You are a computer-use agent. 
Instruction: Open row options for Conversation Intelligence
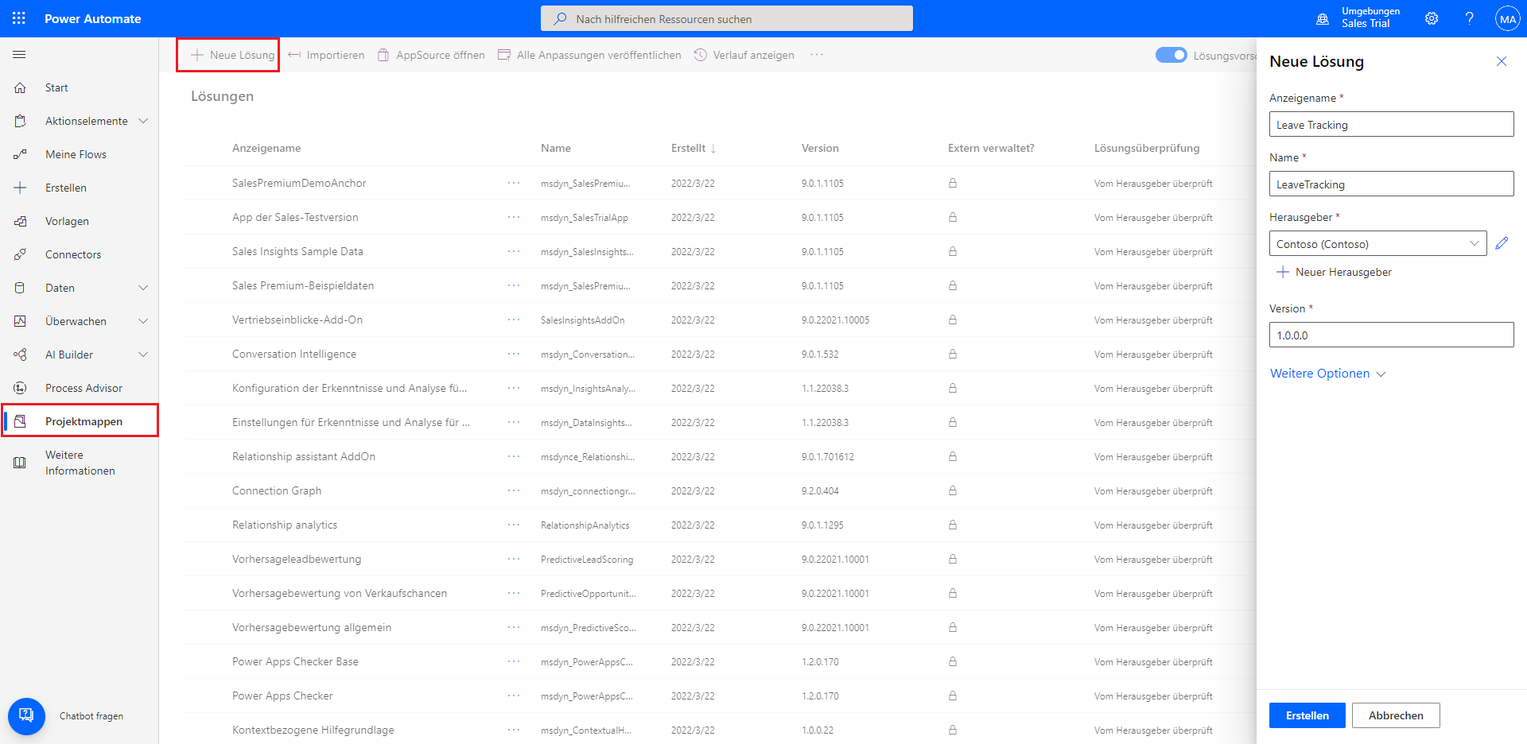pos(514,354)
